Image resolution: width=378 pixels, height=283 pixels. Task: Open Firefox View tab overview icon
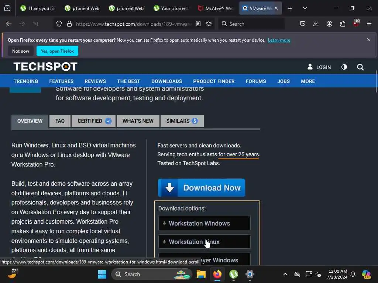click(7, 8)
